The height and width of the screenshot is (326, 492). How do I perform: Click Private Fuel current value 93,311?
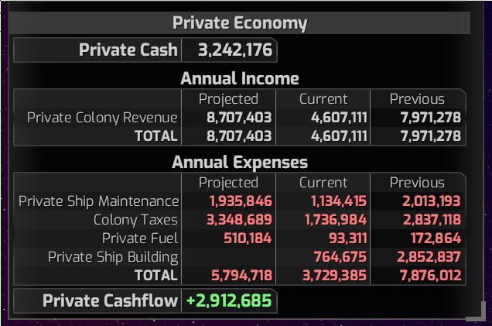pos(347,238)
